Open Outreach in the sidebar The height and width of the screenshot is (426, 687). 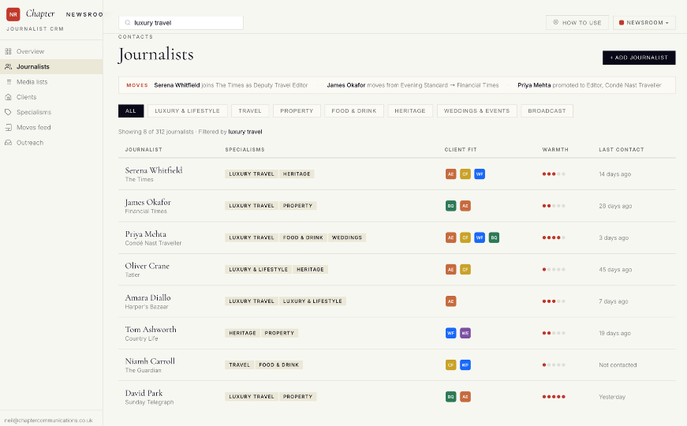[51, 143]
